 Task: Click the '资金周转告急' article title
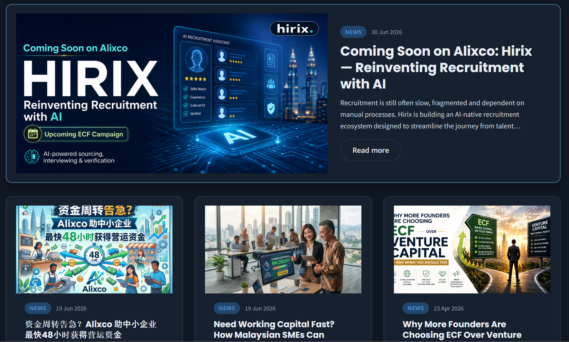coord(91,329)
